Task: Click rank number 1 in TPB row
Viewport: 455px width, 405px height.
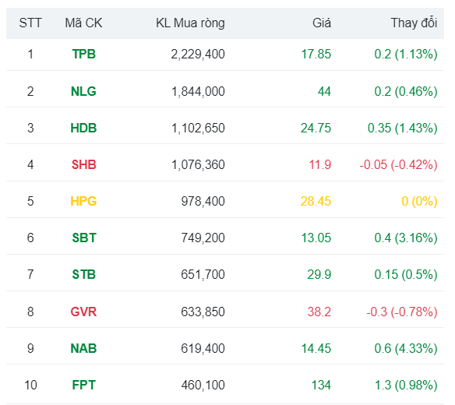Action: 30,55
